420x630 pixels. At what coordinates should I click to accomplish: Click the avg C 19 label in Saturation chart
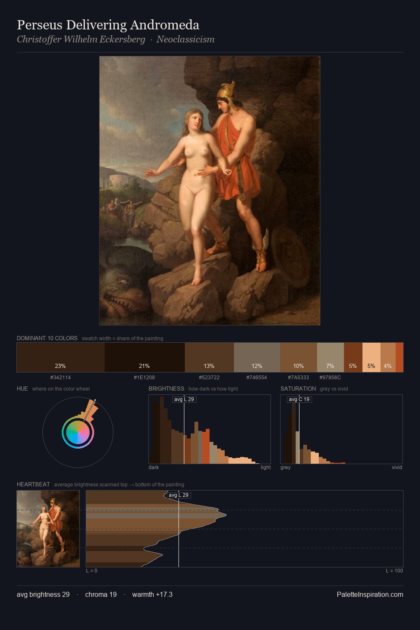(299, 399)
